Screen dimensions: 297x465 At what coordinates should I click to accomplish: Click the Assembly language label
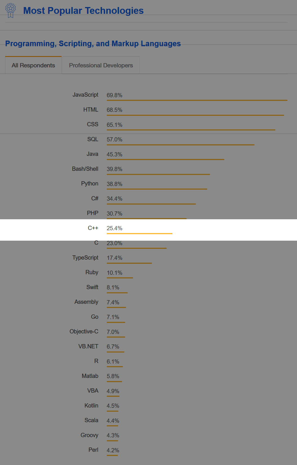pos(86,302)
